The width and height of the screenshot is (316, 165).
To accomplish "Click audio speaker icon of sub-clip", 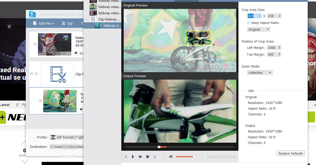I will 81,109.
